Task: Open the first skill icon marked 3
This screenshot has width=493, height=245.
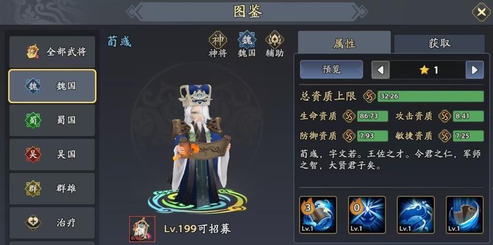Action: click(318, 215)
